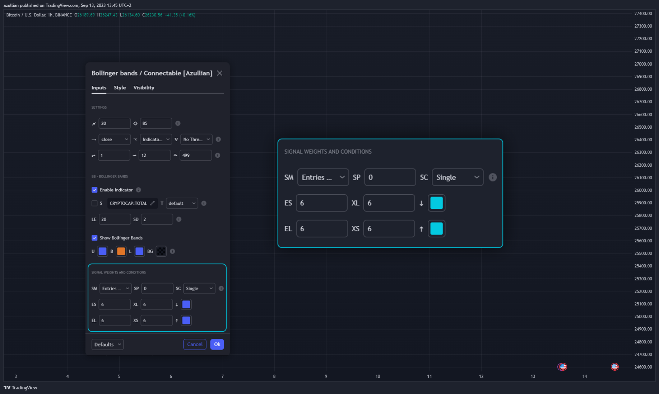
Task: Close the Bollinger bands settings dialog
Action: coord(219,73)
